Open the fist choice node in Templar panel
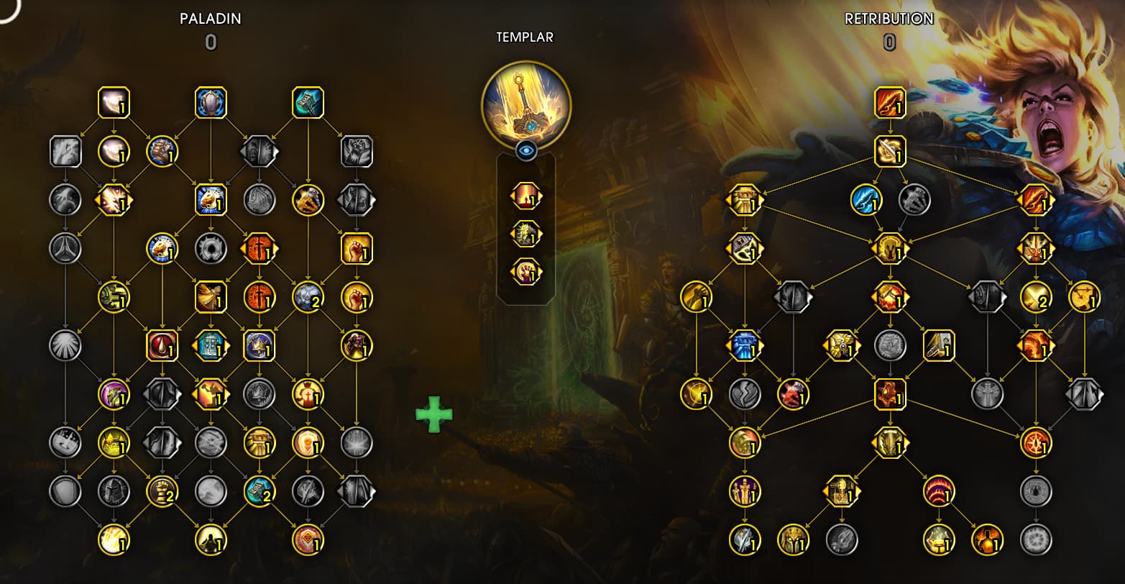1125x584 pixels. click(x=526, y=272)
